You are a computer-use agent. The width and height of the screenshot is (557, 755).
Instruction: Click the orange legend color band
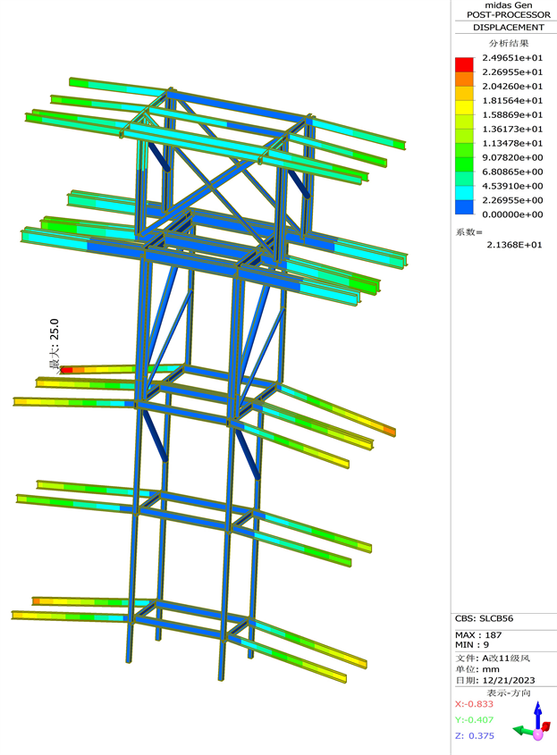464,79
